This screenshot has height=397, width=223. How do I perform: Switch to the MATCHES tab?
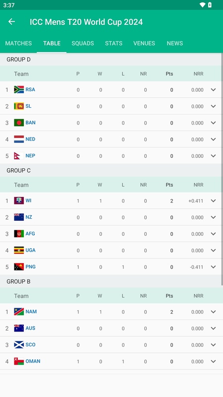coord(18,43)
